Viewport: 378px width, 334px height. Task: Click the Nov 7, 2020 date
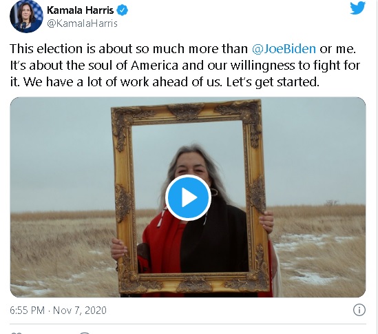(x=80, y=311)
